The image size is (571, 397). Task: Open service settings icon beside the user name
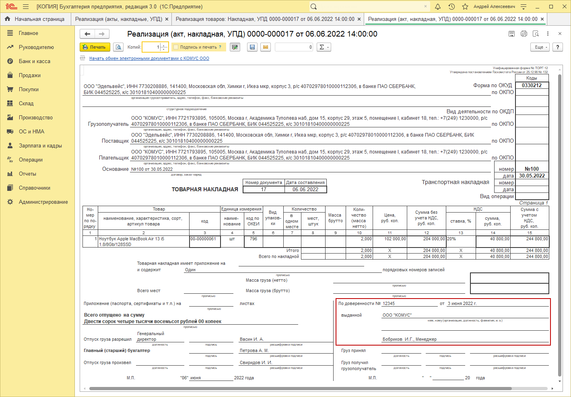pos(524,7)
